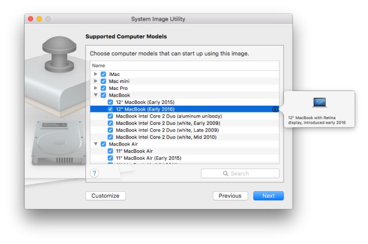
Task: Click the yellow minimize window button
Action: (39, 19)
